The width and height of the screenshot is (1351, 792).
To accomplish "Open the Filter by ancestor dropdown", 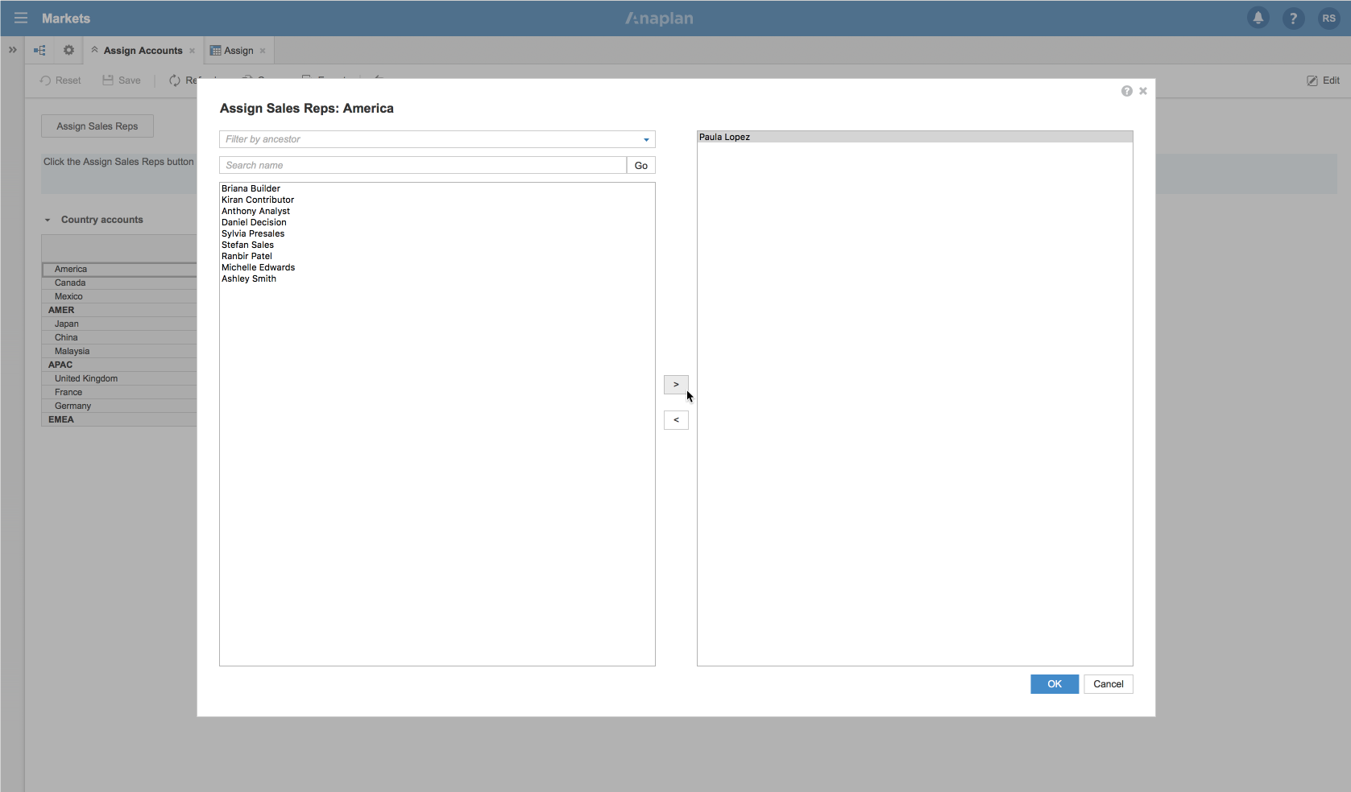I will click(644, 138).
